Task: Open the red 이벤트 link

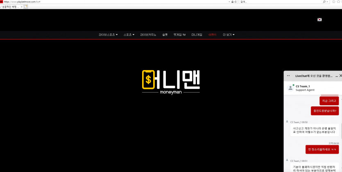Action: click(x=213, y=35)
